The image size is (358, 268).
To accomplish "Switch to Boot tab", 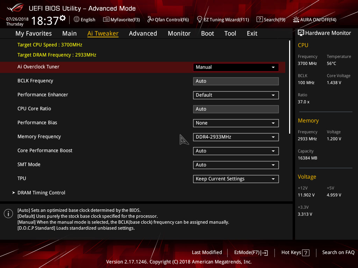I will (208, 33).
